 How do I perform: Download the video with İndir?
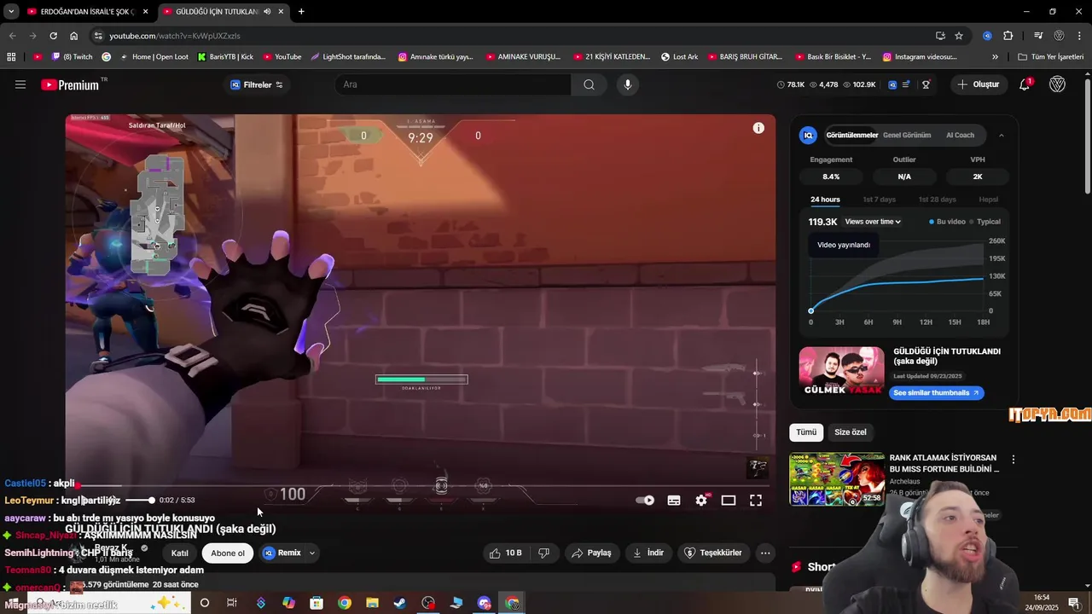pos(648,553)
